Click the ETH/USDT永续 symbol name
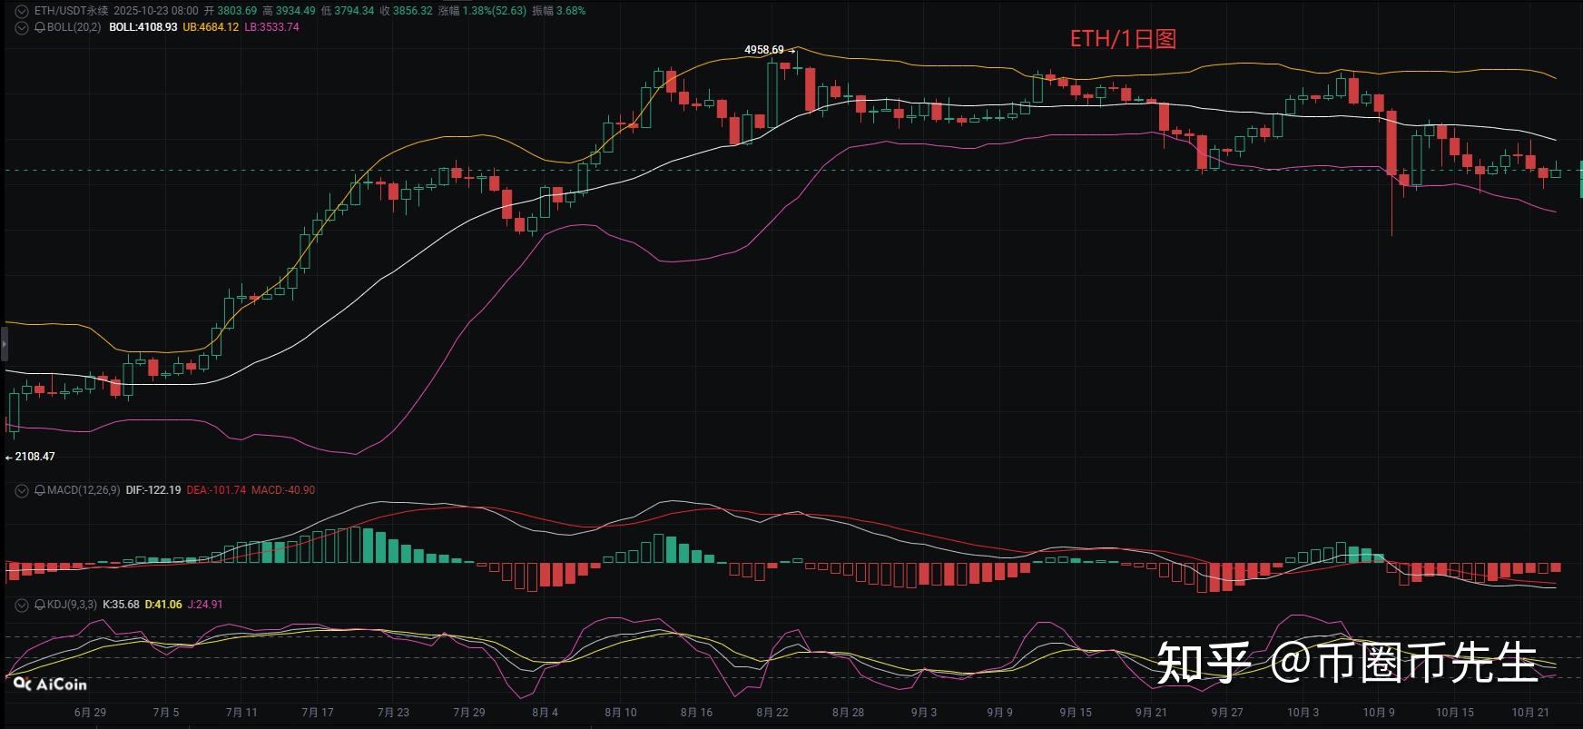 point(71,11)
